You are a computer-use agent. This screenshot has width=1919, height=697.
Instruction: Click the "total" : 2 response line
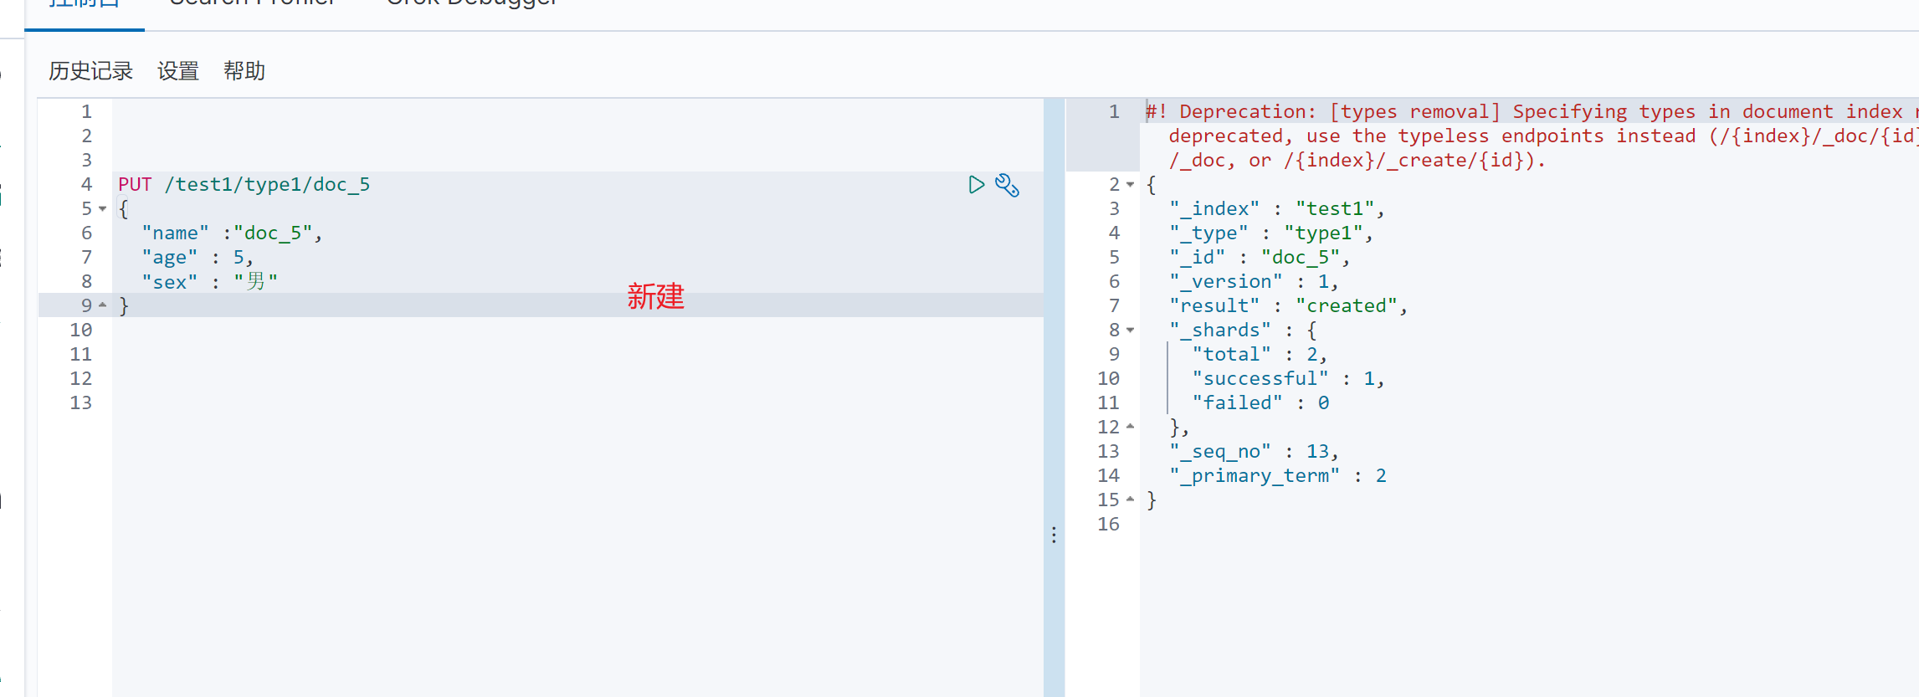pyautogui.click(x=1260, y=355)
